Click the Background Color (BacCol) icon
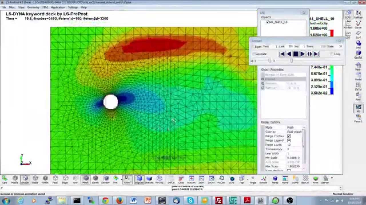The height and width of the screenshot is (205, 366). point(305,179)
